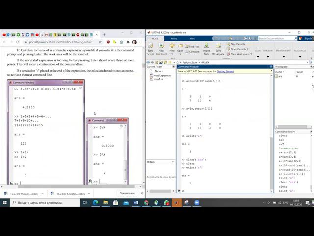Expand the CODE section dropdown
This screenshot has width=314, height=236.
[x=258, y=57]
